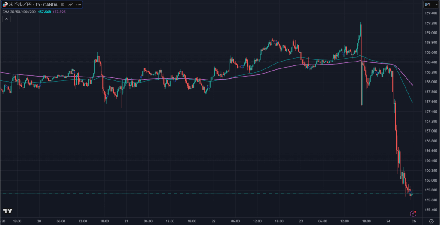Click date label 26 on time axis
The height and width of the screenshot is (225, 440).
pos(413,222)
